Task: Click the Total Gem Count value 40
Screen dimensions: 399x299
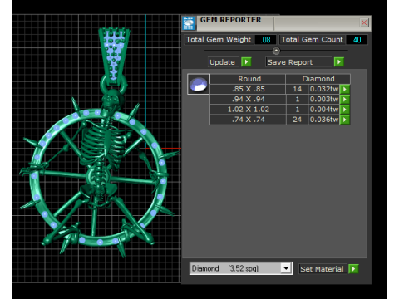Action: click(x=357, y=40)
